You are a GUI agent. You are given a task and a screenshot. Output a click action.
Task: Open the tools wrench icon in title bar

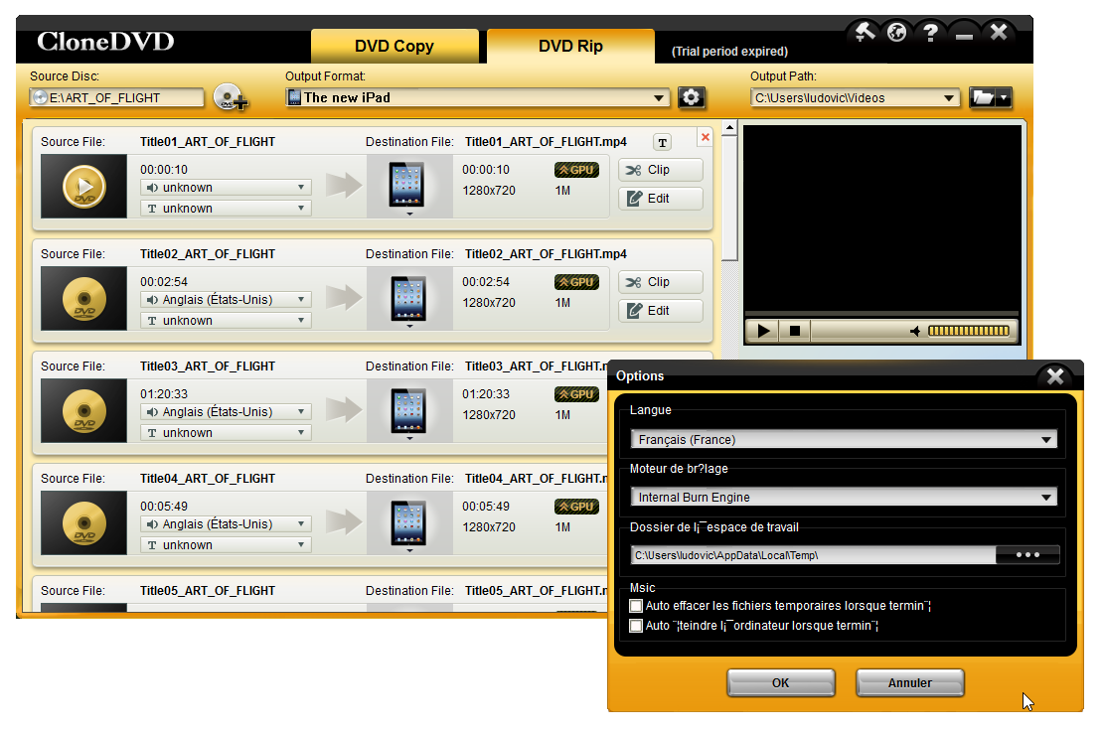click(x=864, y=33)
